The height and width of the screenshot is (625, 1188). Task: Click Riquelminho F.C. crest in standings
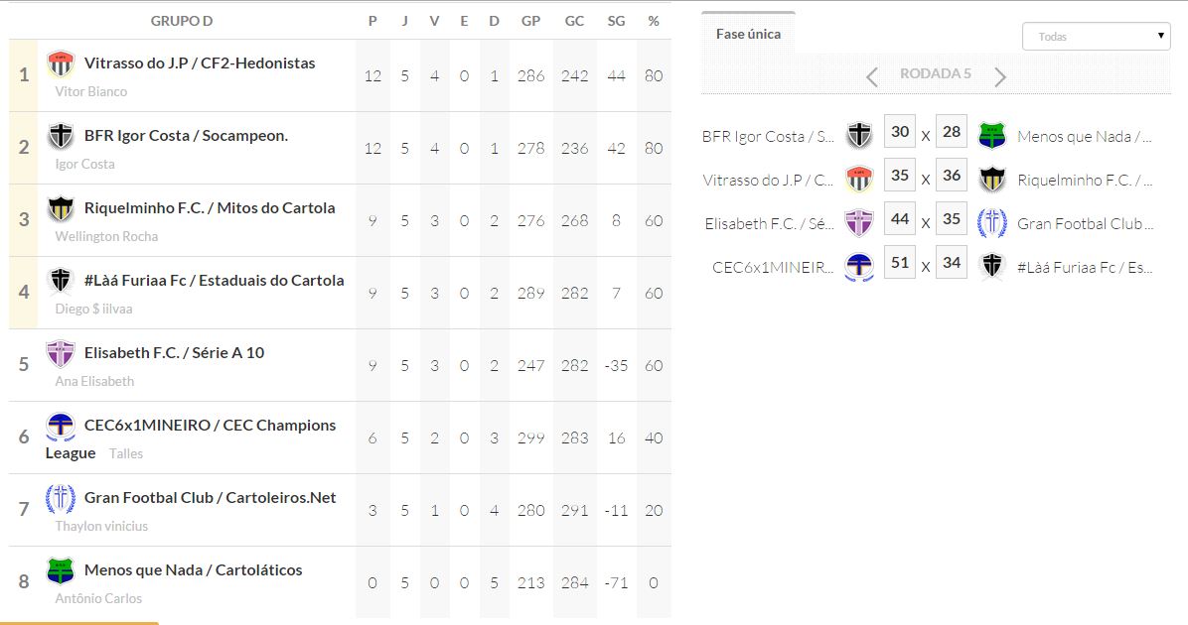(61, 209)
